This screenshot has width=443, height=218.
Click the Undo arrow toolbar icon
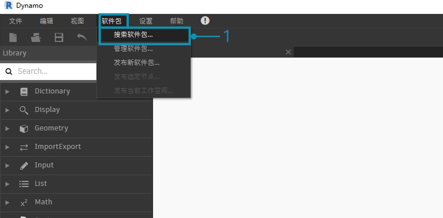[x=82, y=37]
